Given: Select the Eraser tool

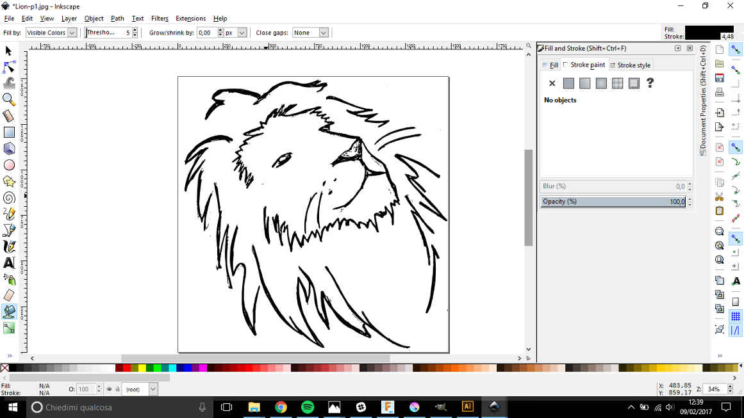Looking at the screenshot, I should point(8,295).
